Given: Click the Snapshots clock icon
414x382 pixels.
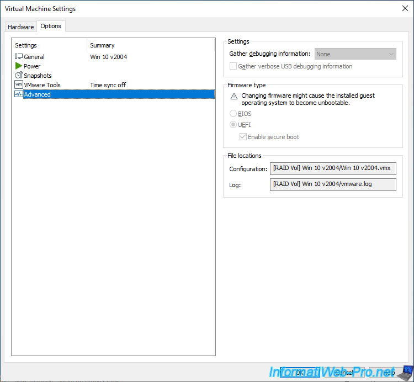Looking at the screenshot, I should pyautogui.click(x=18, y=75).
